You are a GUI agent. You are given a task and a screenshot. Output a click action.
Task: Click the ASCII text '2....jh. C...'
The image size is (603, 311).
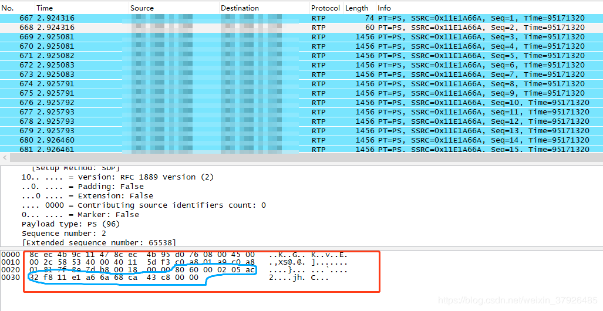[299, 278]
